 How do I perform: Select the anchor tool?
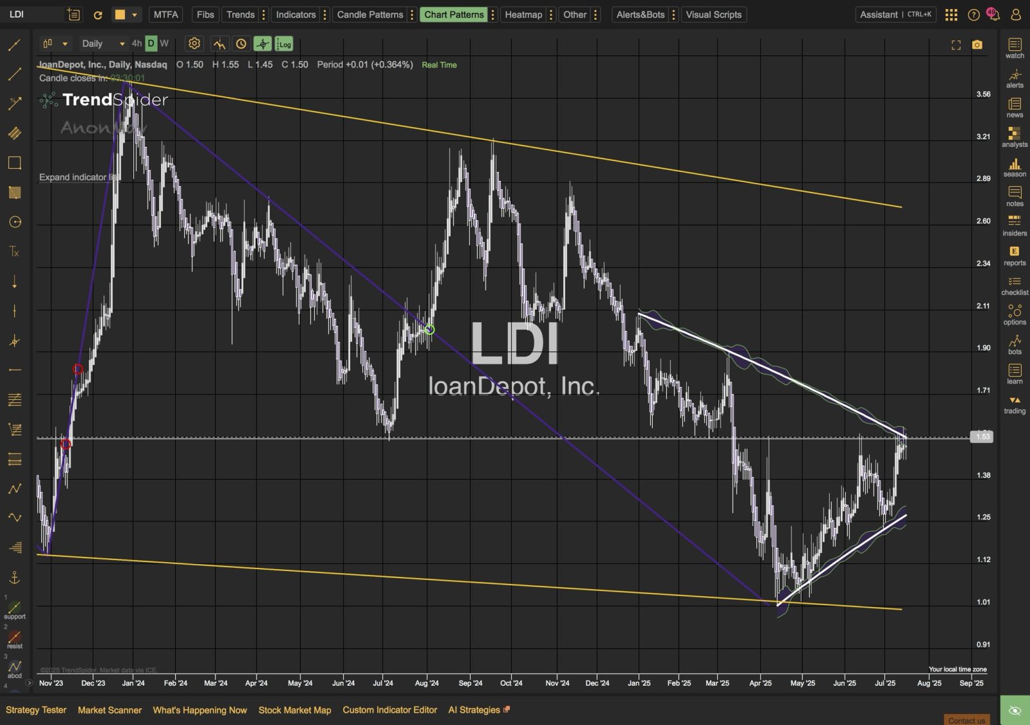click(x=14, y=578)
